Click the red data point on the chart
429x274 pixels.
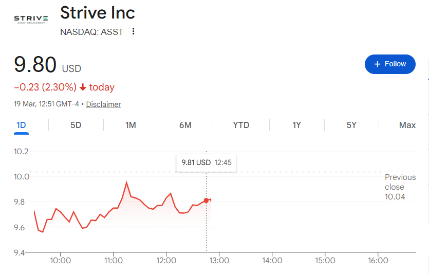click(x=207, y=200)
